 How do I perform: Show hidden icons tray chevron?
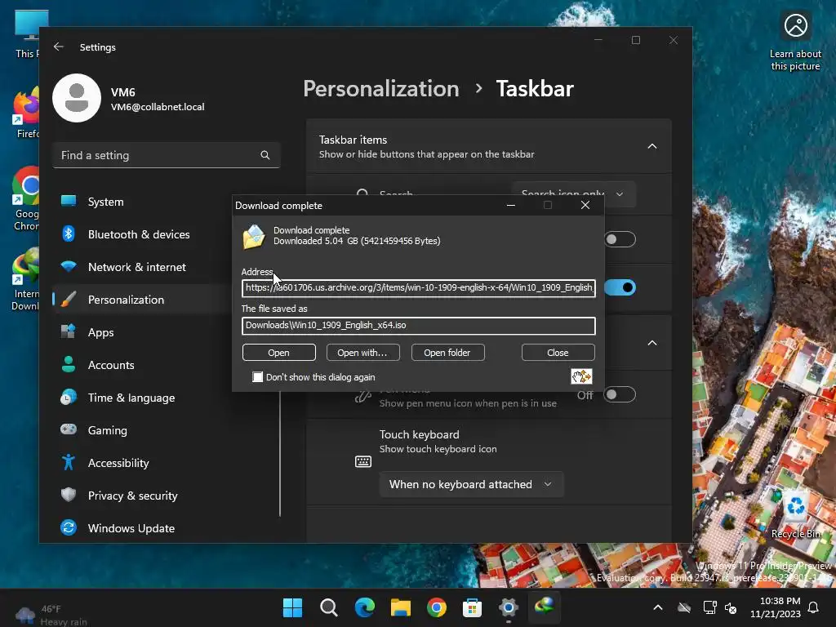(x=658, y=607)
